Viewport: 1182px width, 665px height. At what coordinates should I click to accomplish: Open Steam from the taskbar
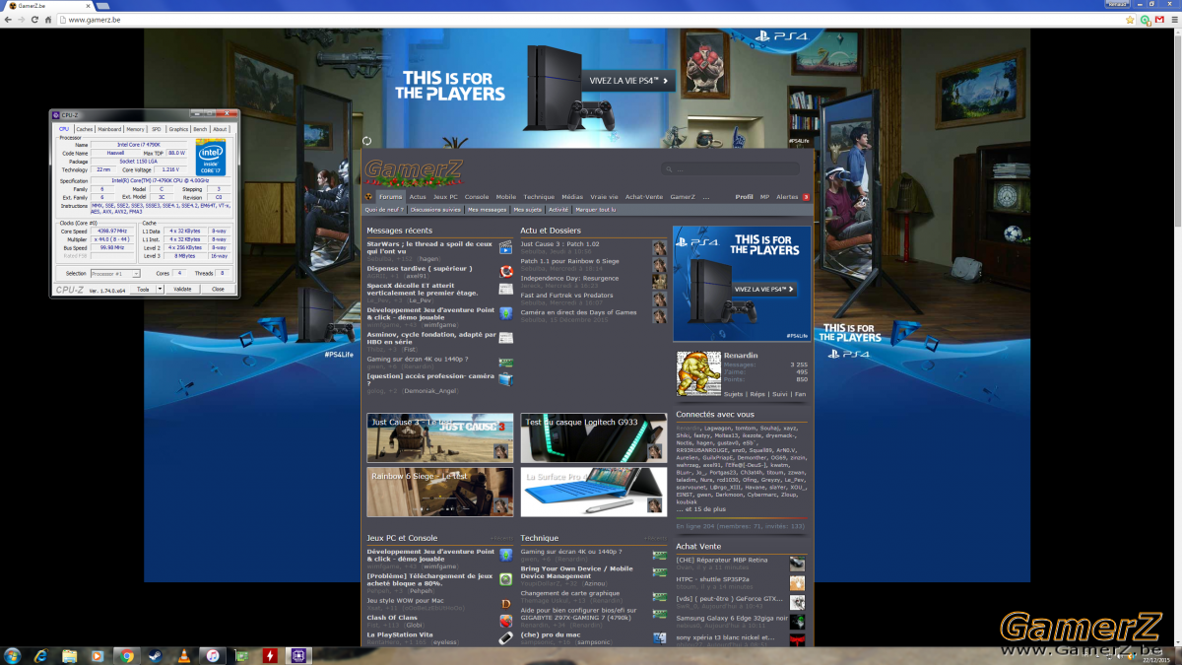coord(156,655)
